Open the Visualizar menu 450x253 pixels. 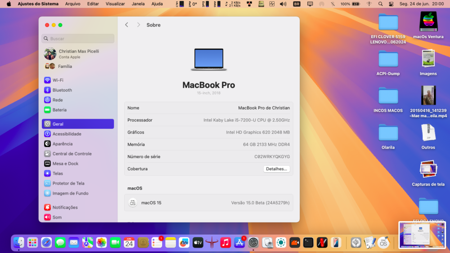tap(115, 4)
